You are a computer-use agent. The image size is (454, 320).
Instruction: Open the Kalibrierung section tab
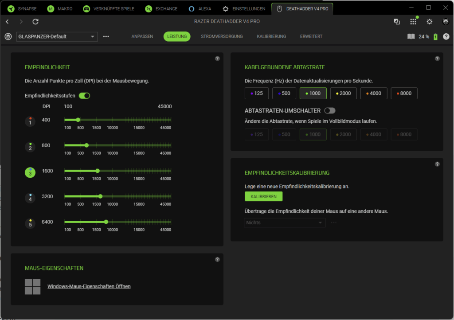(x=271, y=36)
